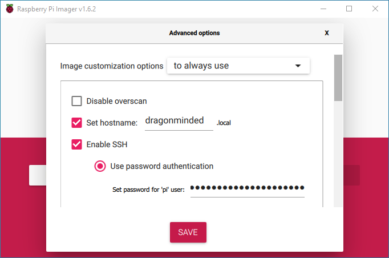Uncheck the Enable SSH checkbox
The image size is (389, 258).
coord(76,144)
